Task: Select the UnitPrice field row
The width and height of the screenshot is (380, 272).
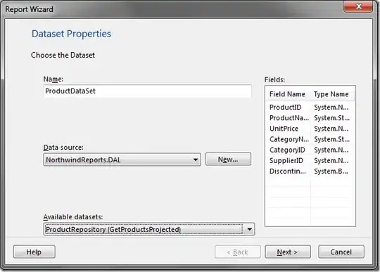Action: (310, 129)
